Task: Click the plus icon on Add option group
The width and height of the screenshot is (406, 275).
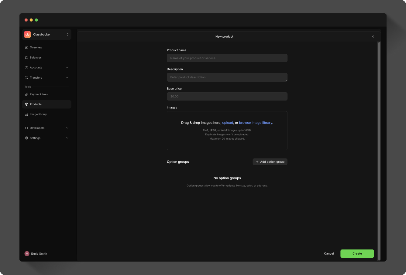Action: click(257, 161)
